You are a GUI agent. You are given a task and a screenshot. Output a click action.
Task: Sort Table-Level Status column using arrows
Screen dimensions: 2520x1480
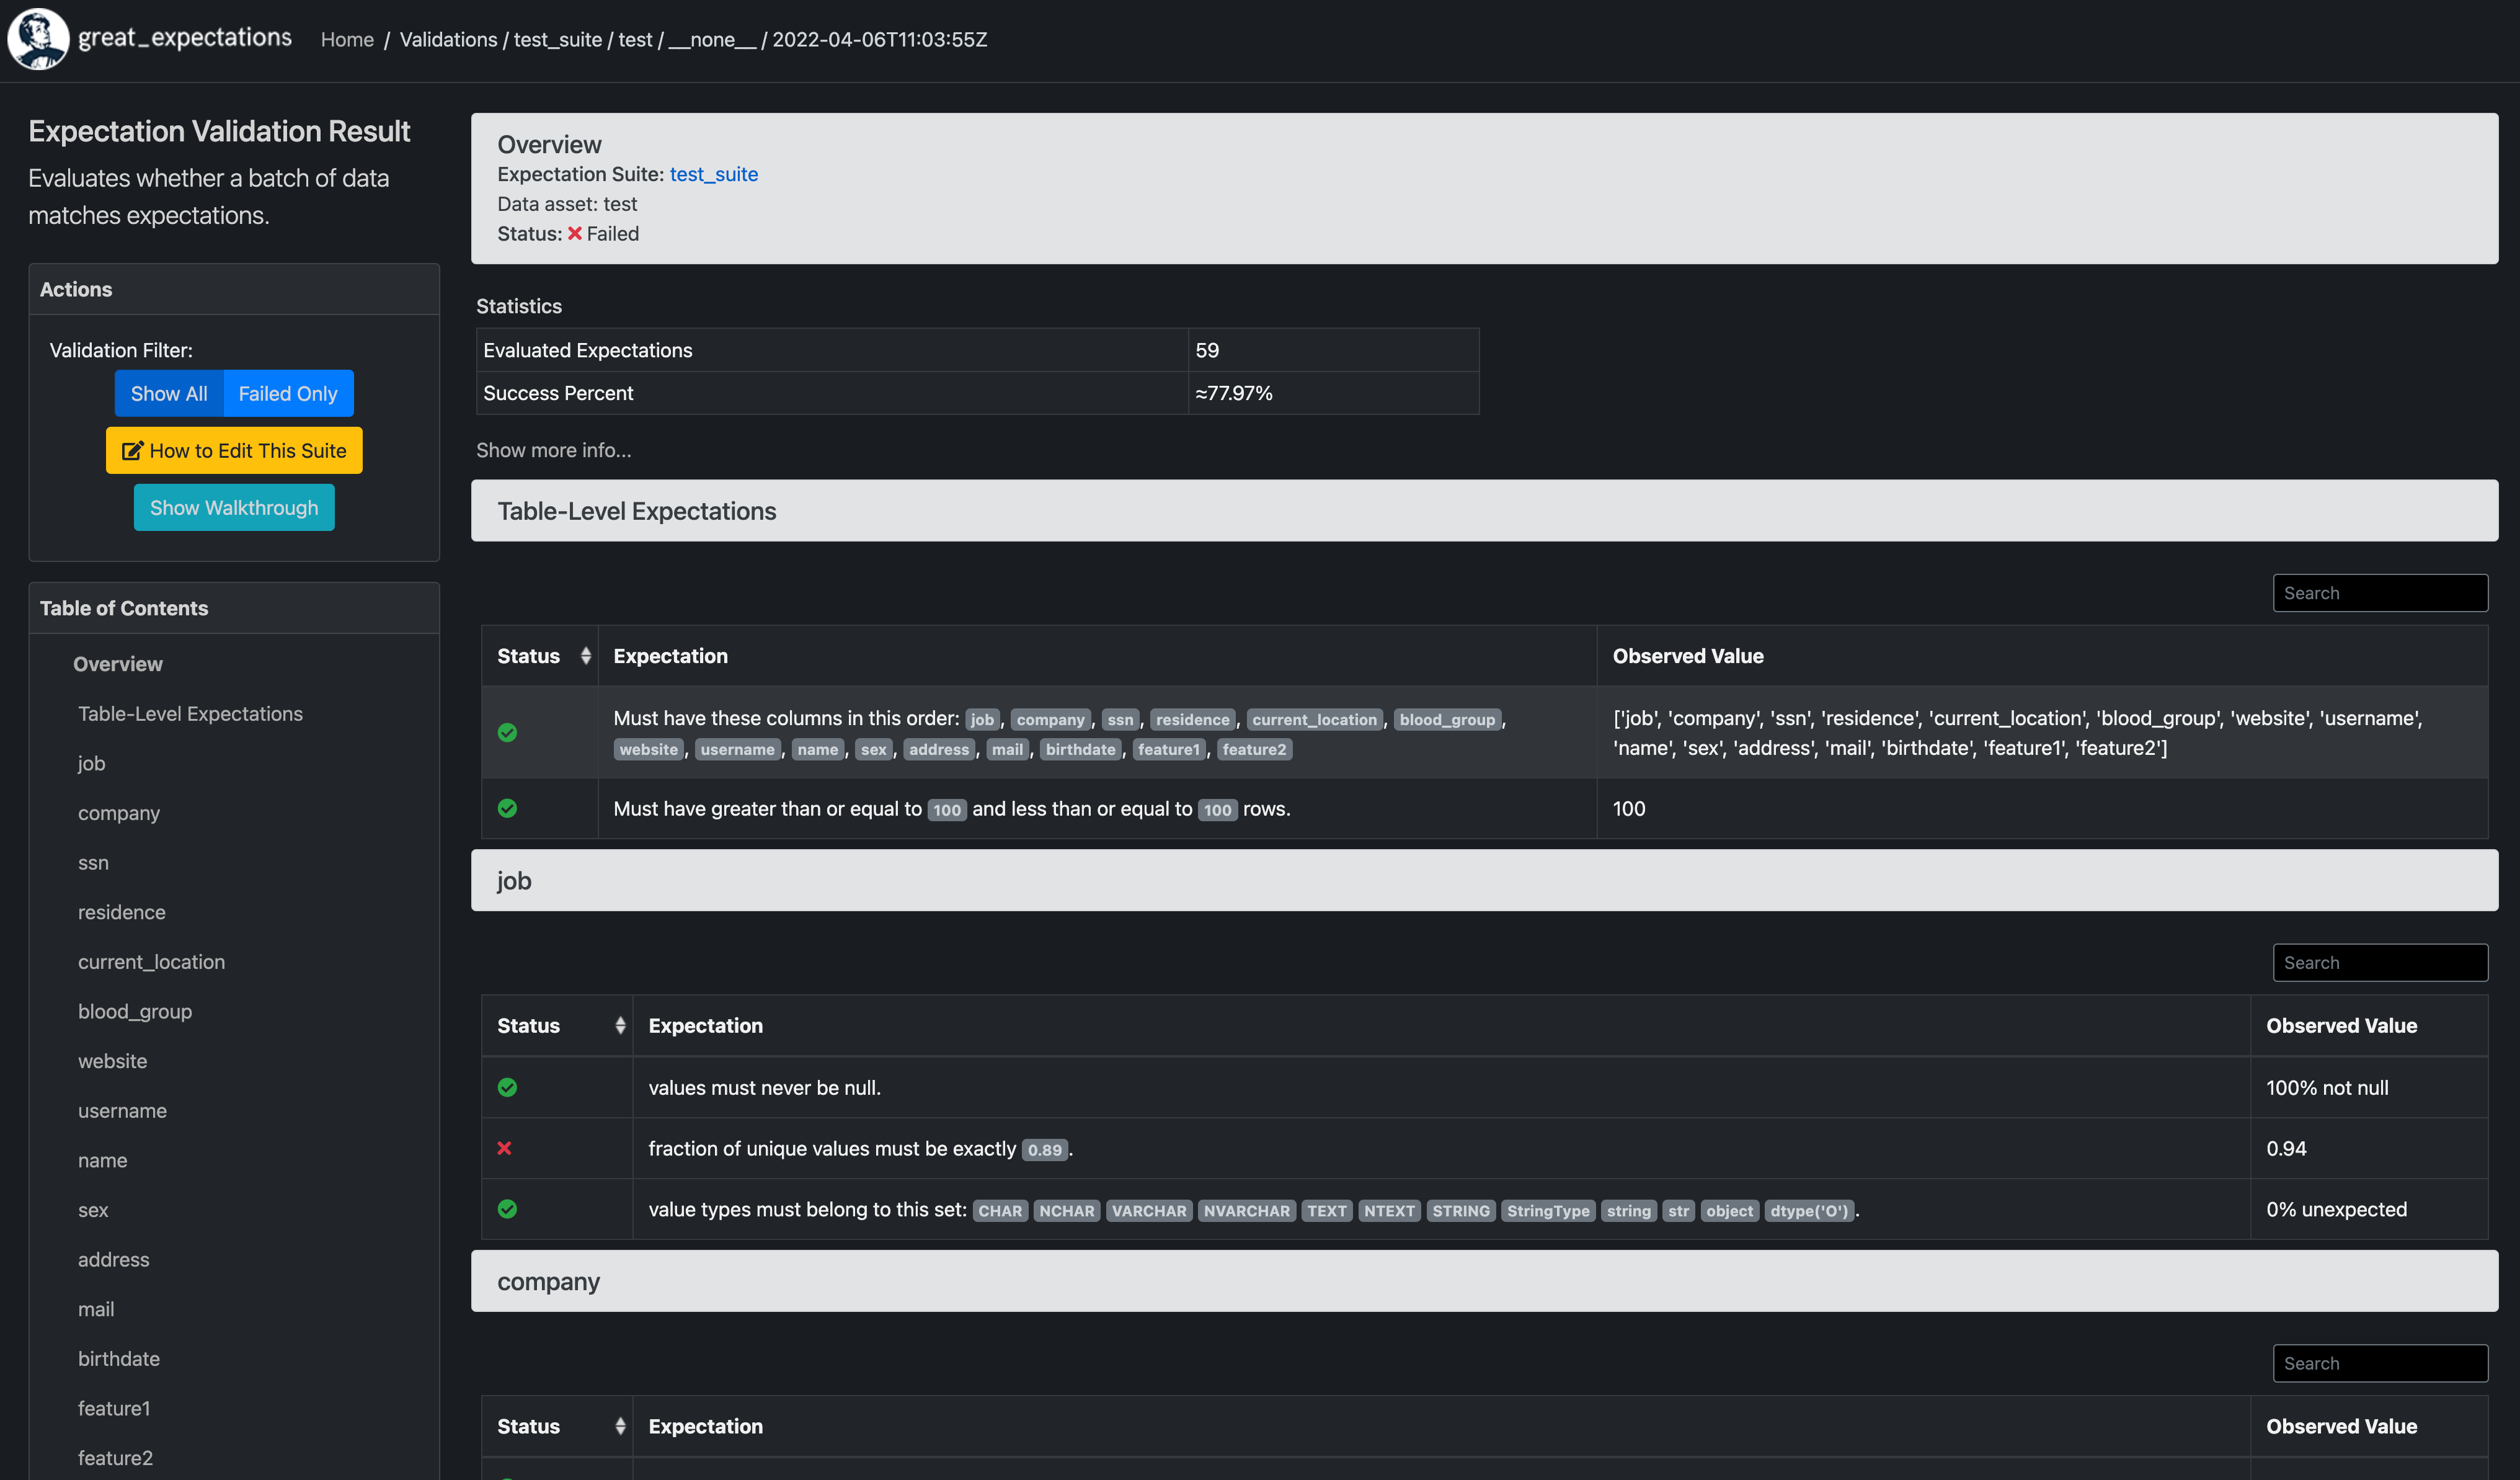tap(585, 656)
